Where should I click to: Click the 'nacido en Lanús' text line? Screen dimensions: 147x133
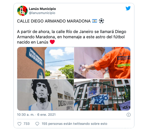pyautogui.click(x=33, y=42)
